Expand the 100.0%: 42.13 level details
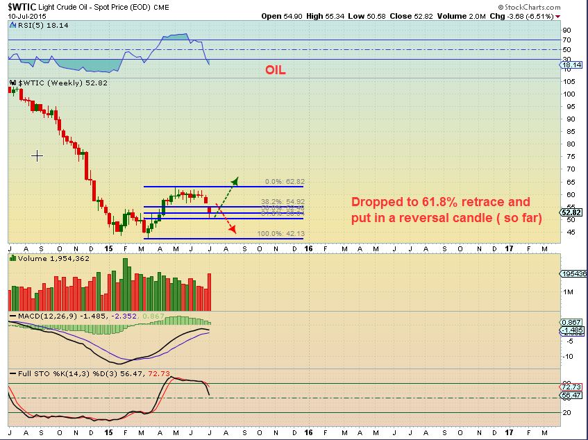The width and height of the screenshot is (588, 440). coord(282,234)
